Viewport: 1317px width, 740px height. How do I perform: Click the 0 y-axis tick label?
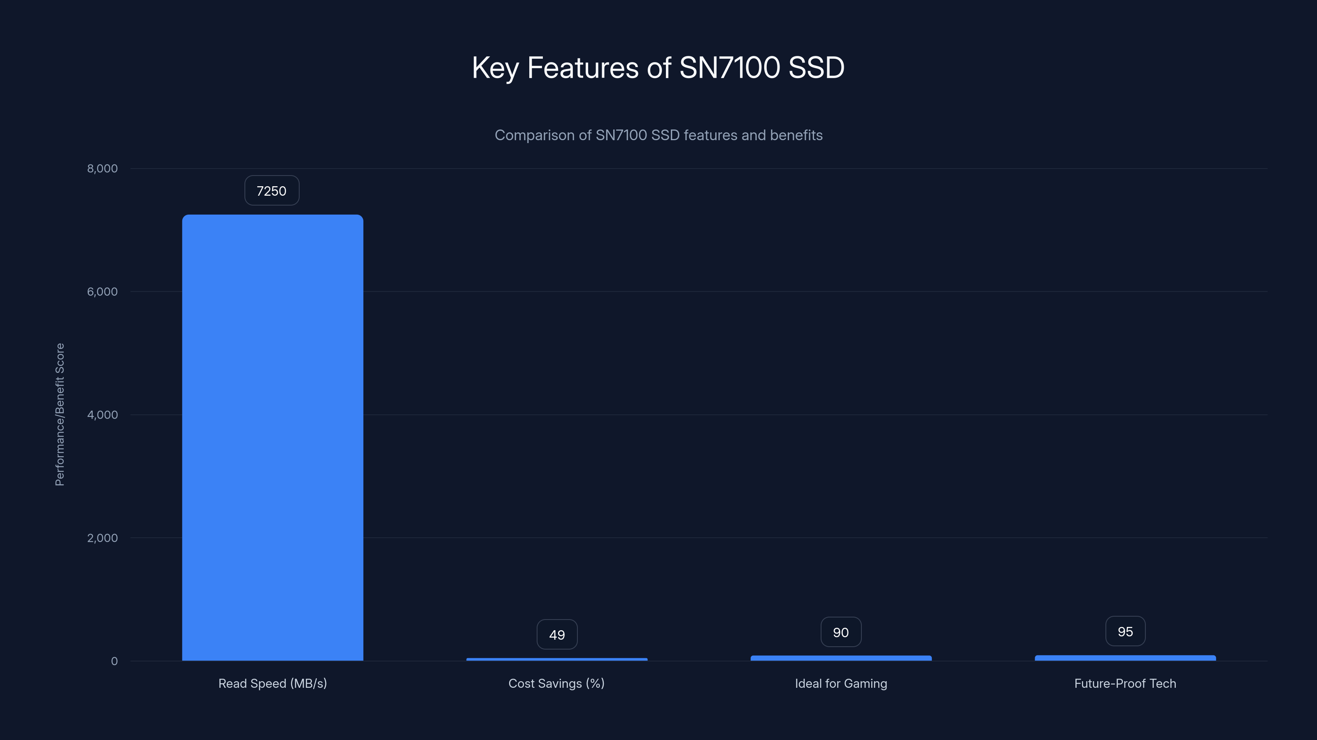(x=114, y=661)
